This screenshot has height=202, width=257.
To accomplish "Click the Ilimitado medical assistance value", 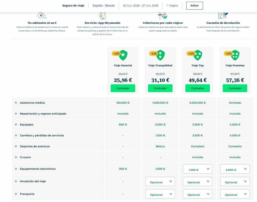I will coord(235,103).
